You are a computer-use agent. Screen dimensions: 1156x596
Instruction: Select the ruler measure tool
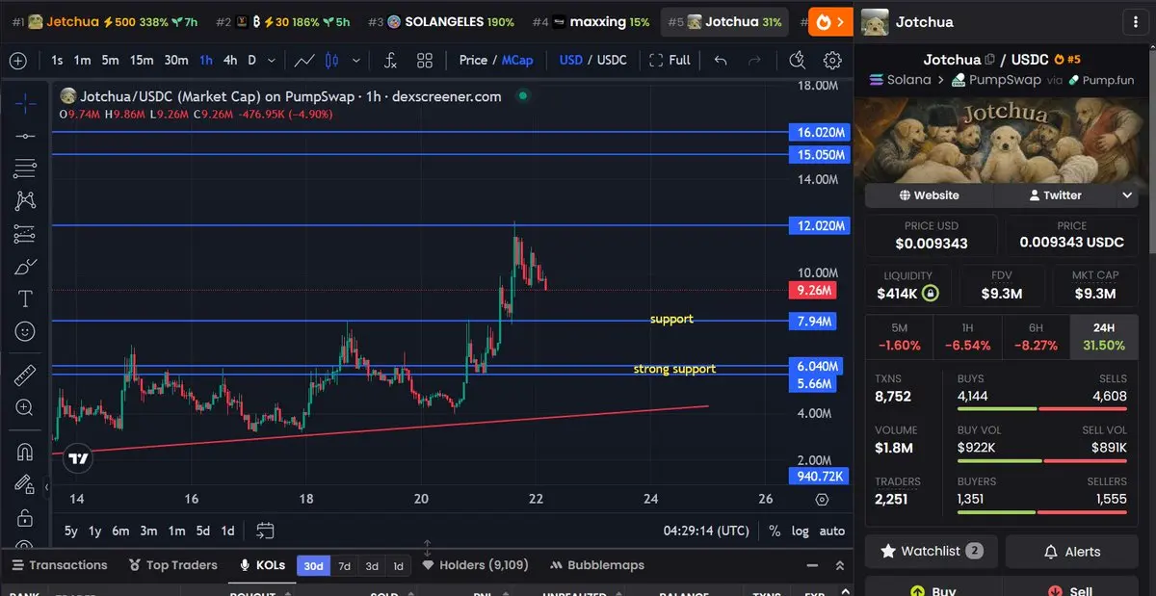25,376
